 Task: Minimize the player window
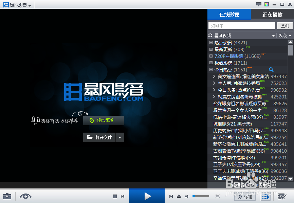[x=275, y=4]
